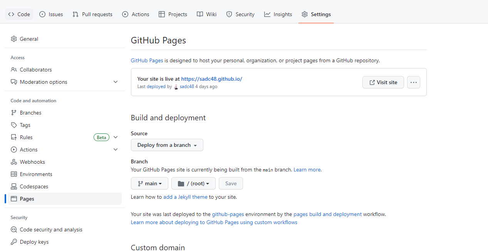Click the Rules icon in sidebar
Viewport: 488px width, 251px height.
(14, 137)
